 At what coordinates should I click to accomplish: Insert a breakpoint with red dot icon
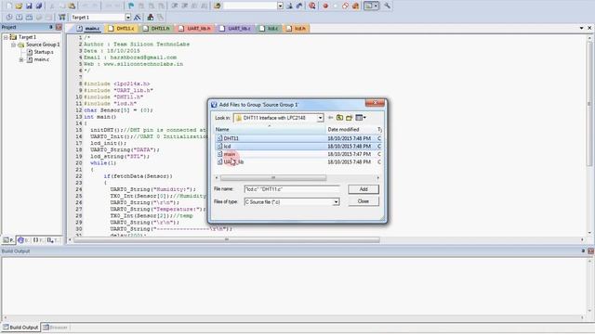click(325, 6)
